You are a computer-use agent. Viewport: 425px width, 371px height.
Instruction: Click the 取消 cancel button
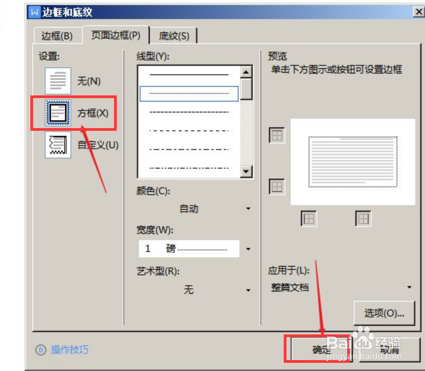click(390, 350)
